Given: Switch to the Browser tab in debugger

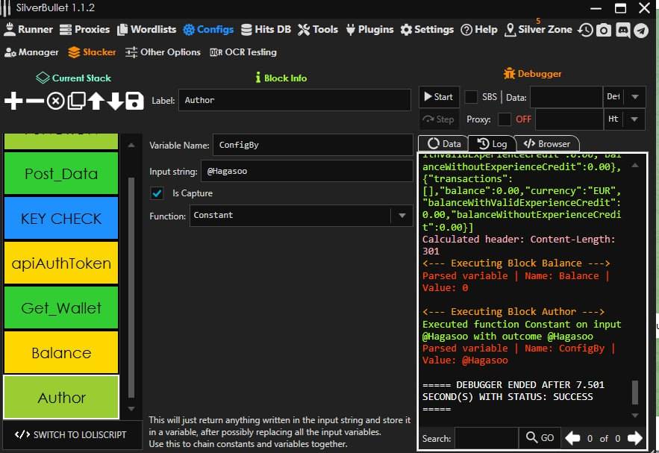Looking at the screenshot, I should [547, 144].
